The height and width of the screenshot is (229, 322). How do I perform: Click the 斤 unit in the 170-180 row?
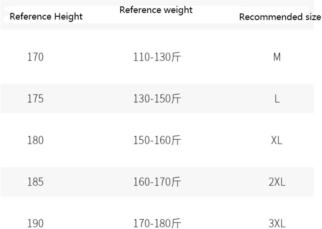(176, 223)
